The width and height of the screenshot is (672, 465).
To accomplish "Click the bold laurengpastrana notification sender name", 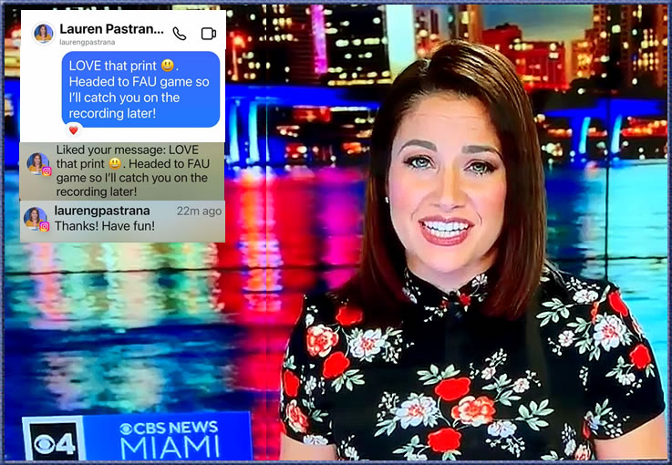I will (102, 211).
